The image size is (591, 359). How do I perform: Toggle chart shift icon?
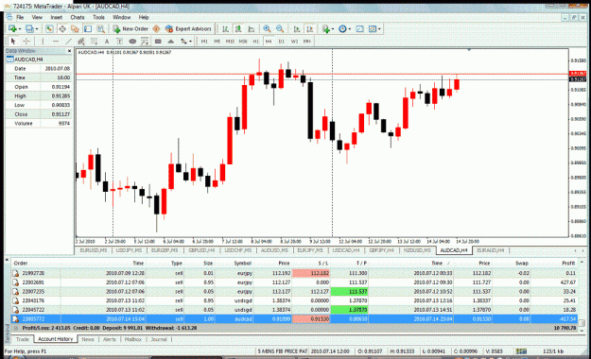[309, 28]
